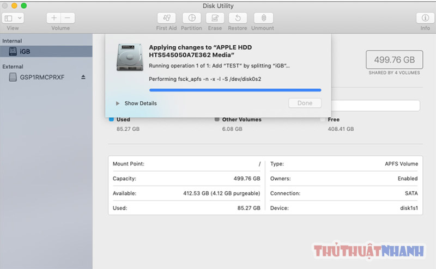Image resolution: width=436 pixels, height=269 pixels.
Task: Select the Restore toolbar icon
Action: pos(238,19)
